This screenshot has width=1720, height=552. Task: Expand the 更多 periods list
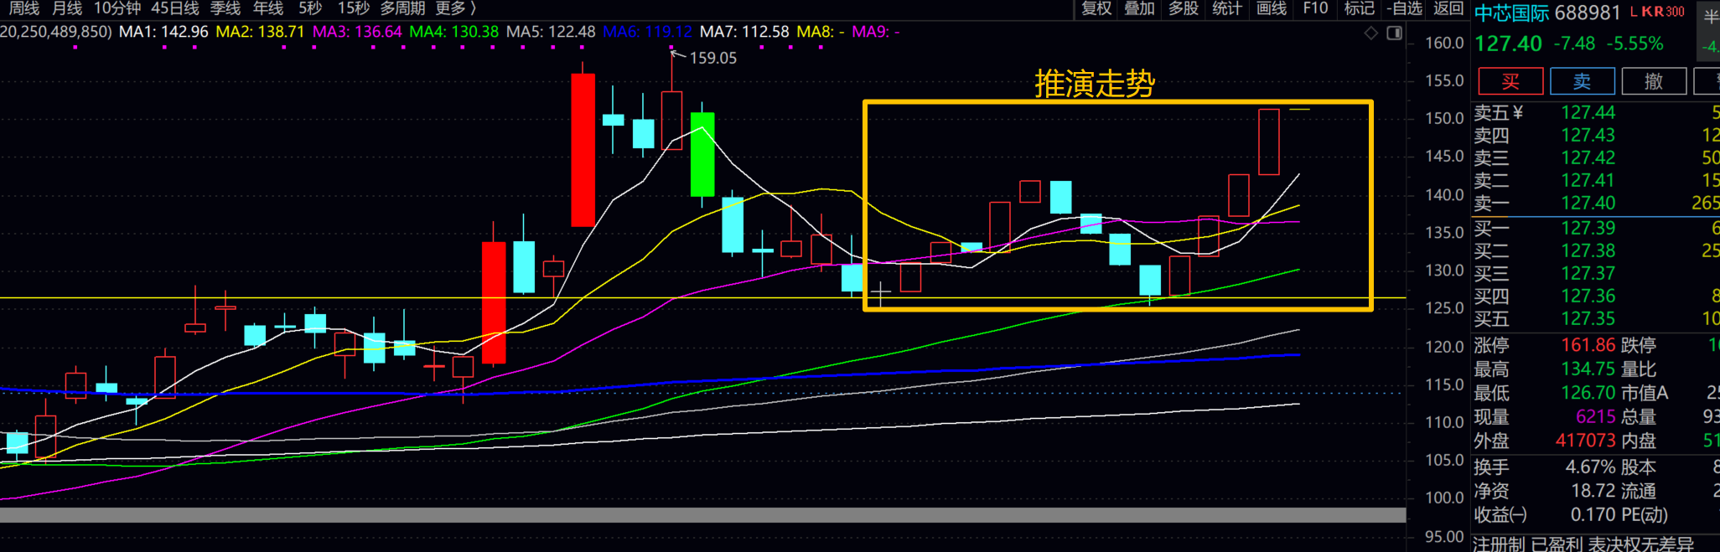click(456, 8)
